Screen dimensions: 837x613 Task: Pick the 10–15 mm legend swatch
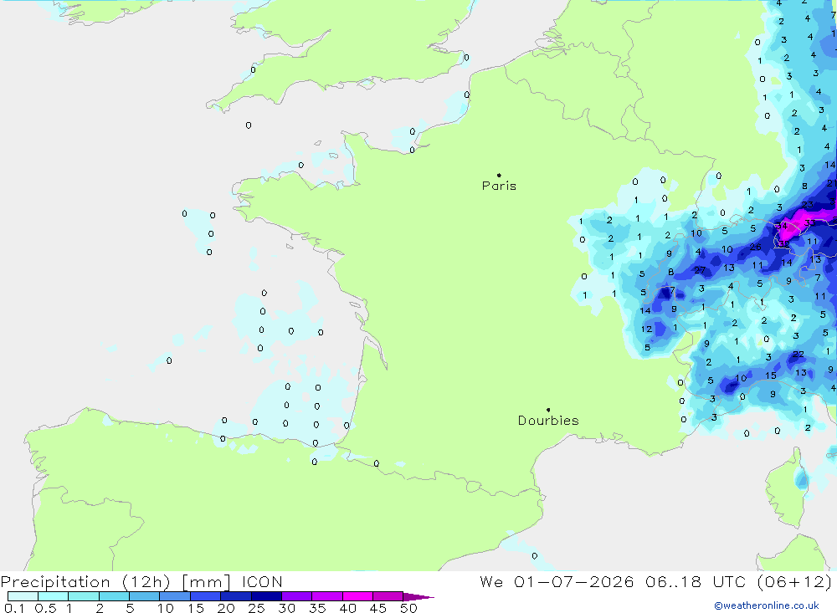coord(175,596)
